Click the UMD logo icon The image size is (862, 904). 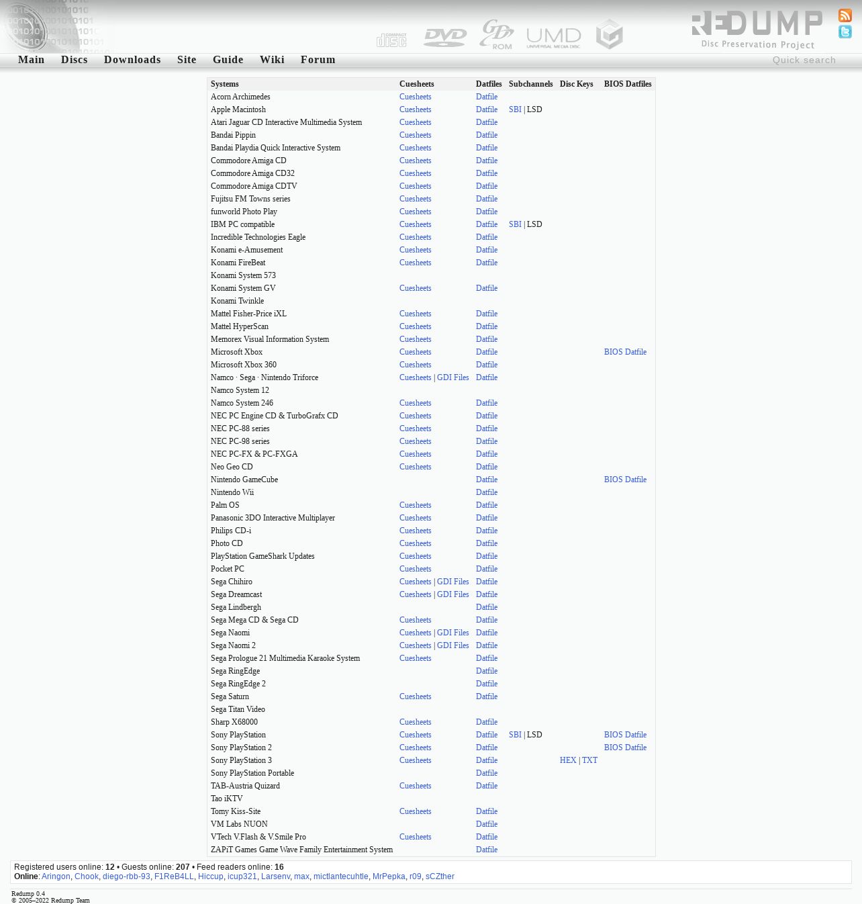click(x=554, y=38)
